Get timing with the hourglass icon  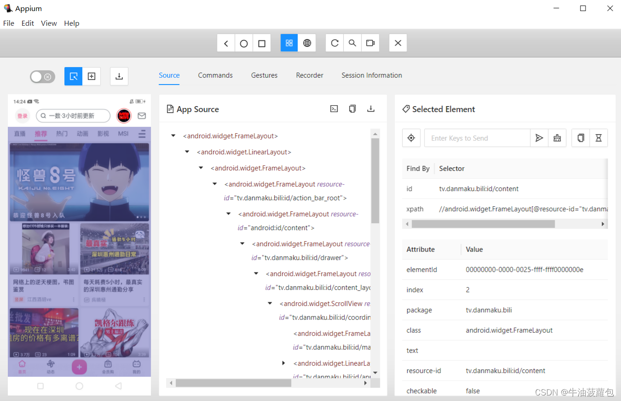[x=598, y=138]
